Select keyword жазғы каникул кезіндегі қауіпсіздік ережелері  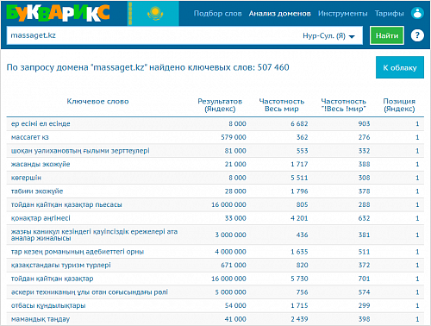coord(94,235)
